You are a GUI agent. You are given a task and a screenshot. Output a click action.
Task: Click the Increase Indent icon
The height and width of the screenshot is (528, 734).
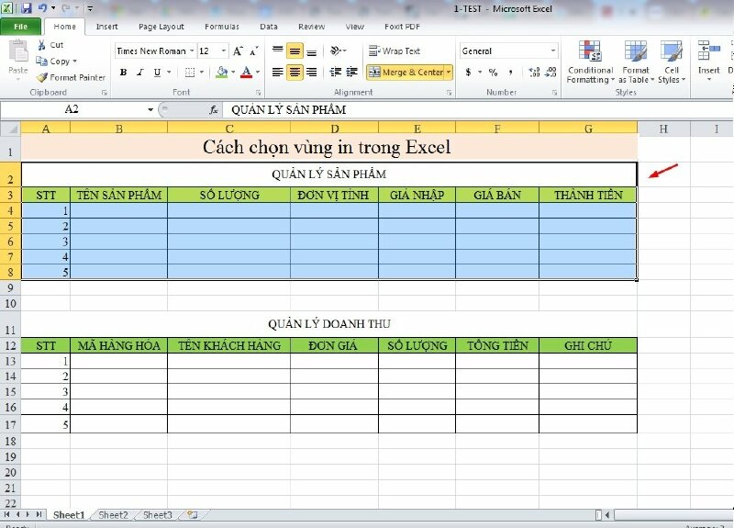pyautogui.click(x=352, y=73)
